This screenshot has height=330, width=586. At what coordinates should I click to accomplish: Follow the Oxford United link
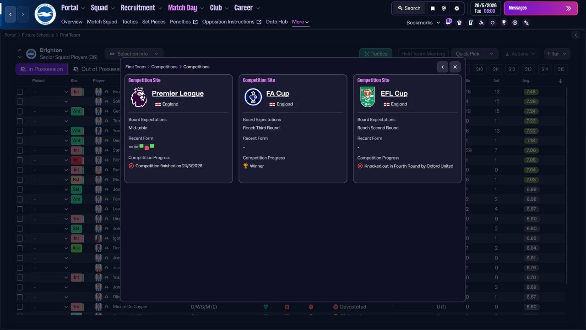(440, 166)
